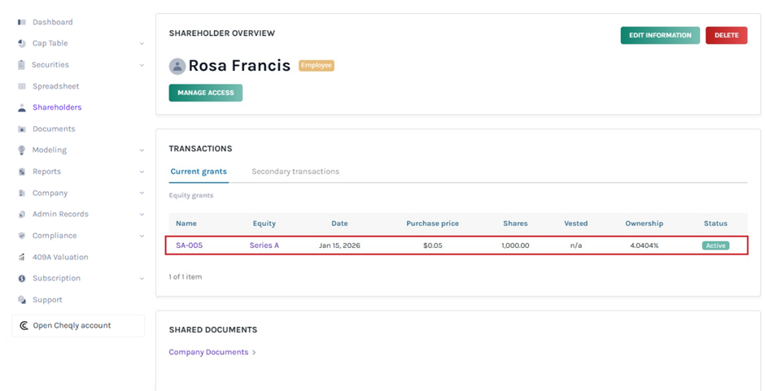765x391 pixels.
Task: Click the Dashboard icon in sidebar
Action: (22, 22)
